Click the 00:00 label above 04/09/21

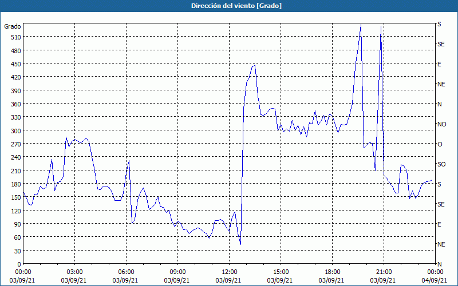pos(435,272)
